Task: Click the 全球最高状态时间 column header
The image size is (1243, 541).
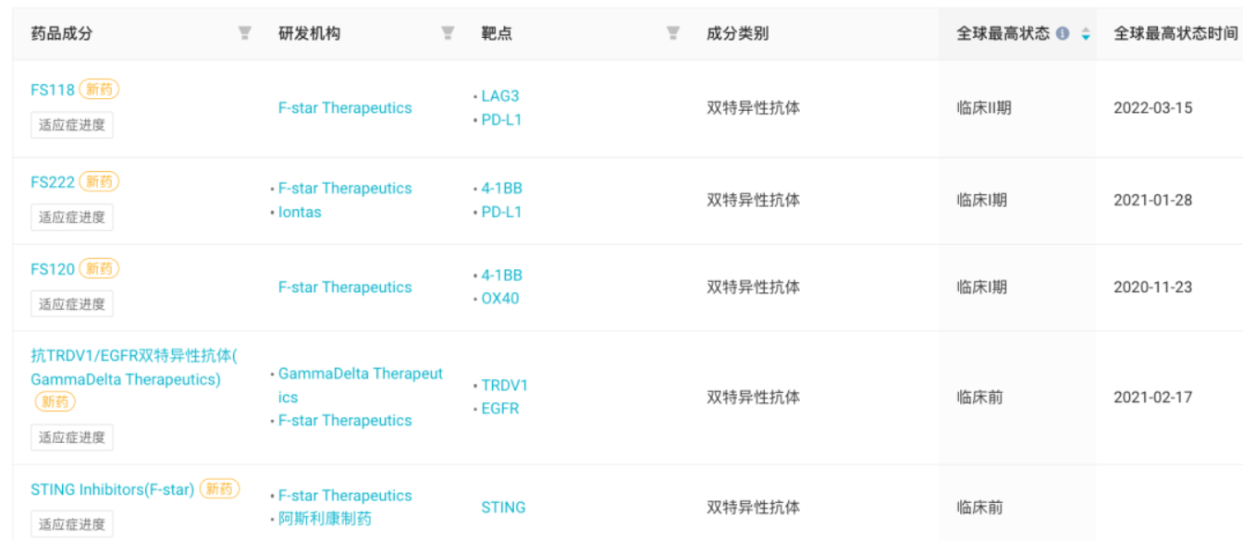Action: 1175,33
